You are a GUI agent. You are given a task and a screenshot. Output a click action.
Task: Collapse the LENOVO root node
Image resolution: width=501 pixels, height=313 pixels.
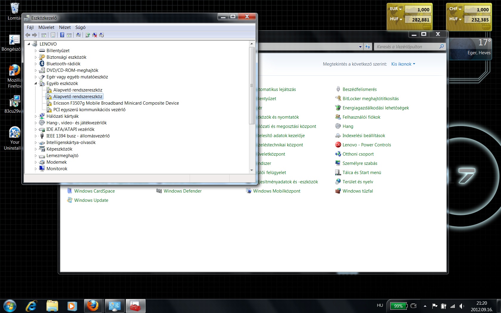29,44
